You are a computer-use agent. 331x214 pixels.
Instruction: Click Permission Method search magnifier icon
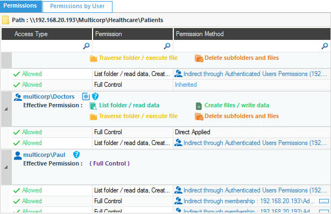[x=325, y=46]
